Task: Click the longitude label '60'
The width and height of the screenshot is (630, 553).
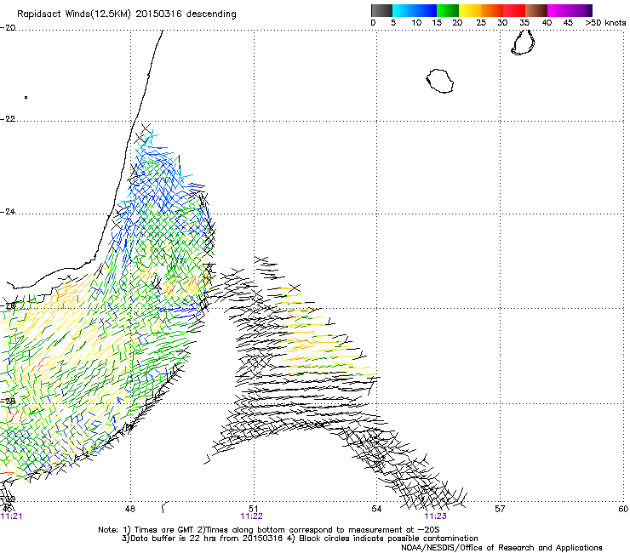Action: 623,509
